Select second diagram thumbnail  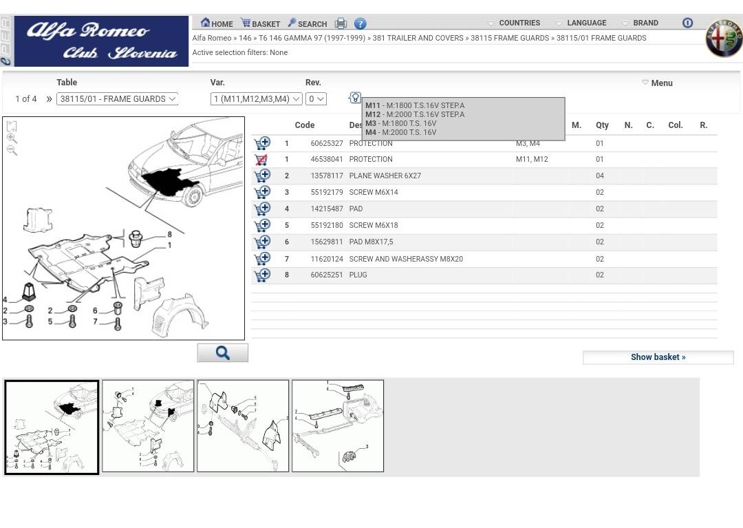148,425
